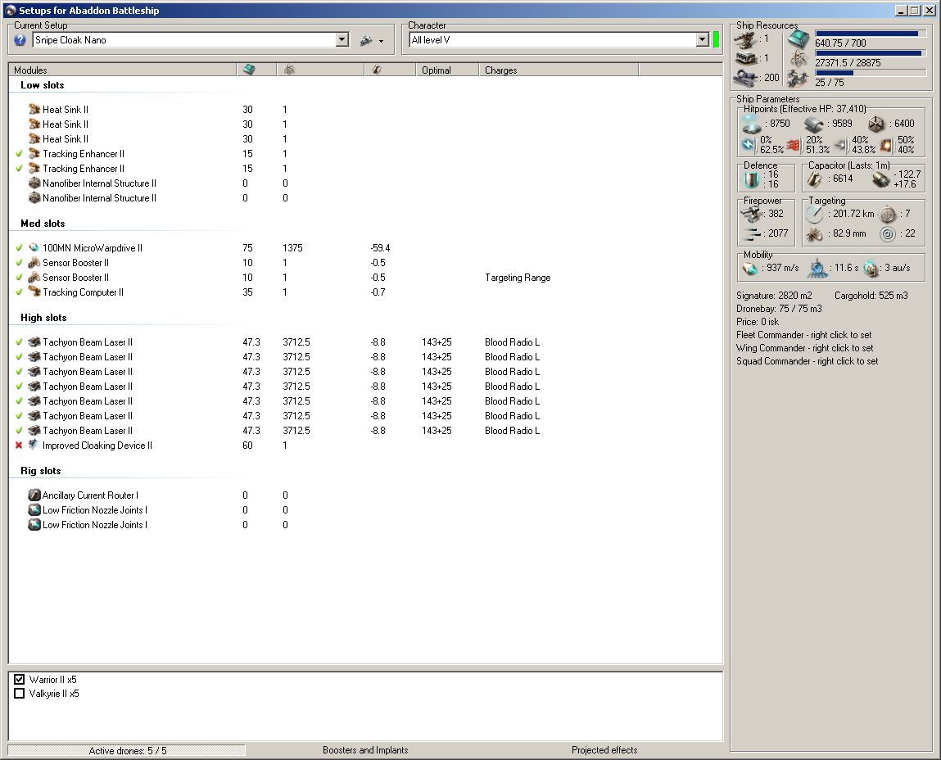Expand the small arrow beside the ship icon
This screenshot has width=941, height=760.
point(381,42)
